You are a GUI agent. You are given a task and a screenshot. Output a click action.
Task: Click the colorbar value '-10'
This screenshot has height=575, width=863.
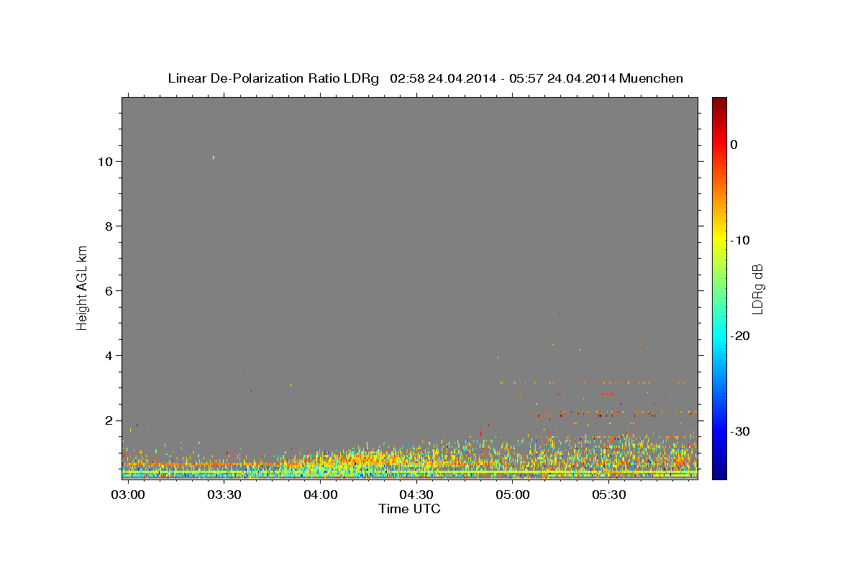click(x=740, y=240)
